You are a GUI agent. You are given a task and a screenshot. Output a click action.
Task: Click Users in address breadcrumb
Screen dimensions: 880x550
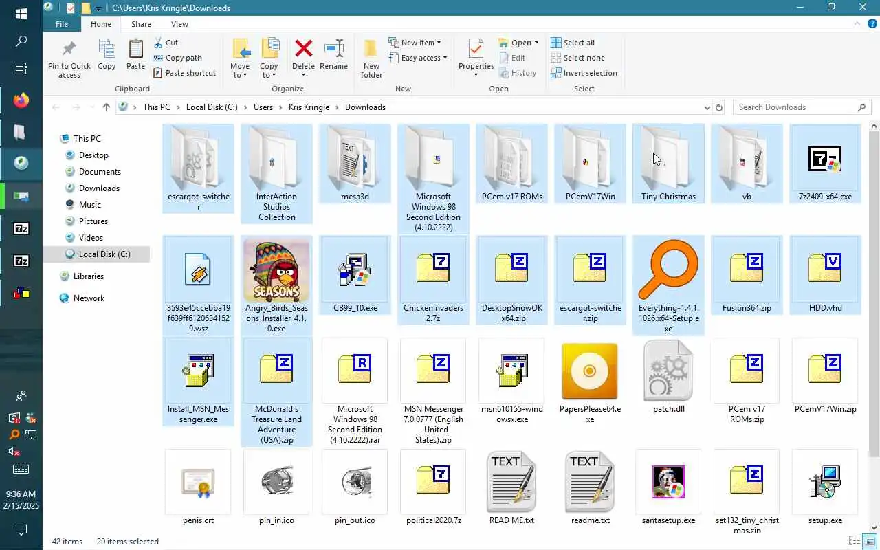263,107
